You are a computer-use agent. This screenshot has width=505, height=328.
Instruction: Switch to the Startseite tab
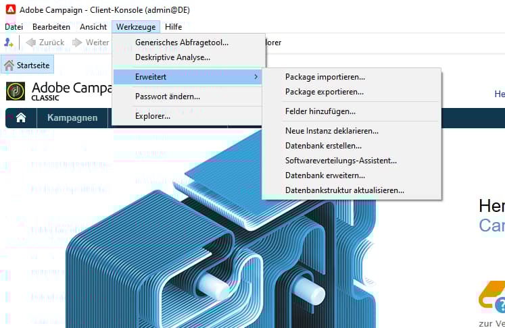pyautogui.click(x=27, y=65)
